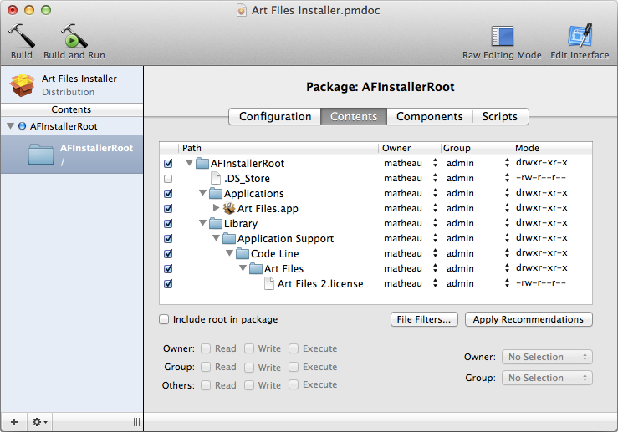The image size is (618, 432).
Task: Toggle the Others Execute permission checkbox
Action: click(x=294, y=384)
